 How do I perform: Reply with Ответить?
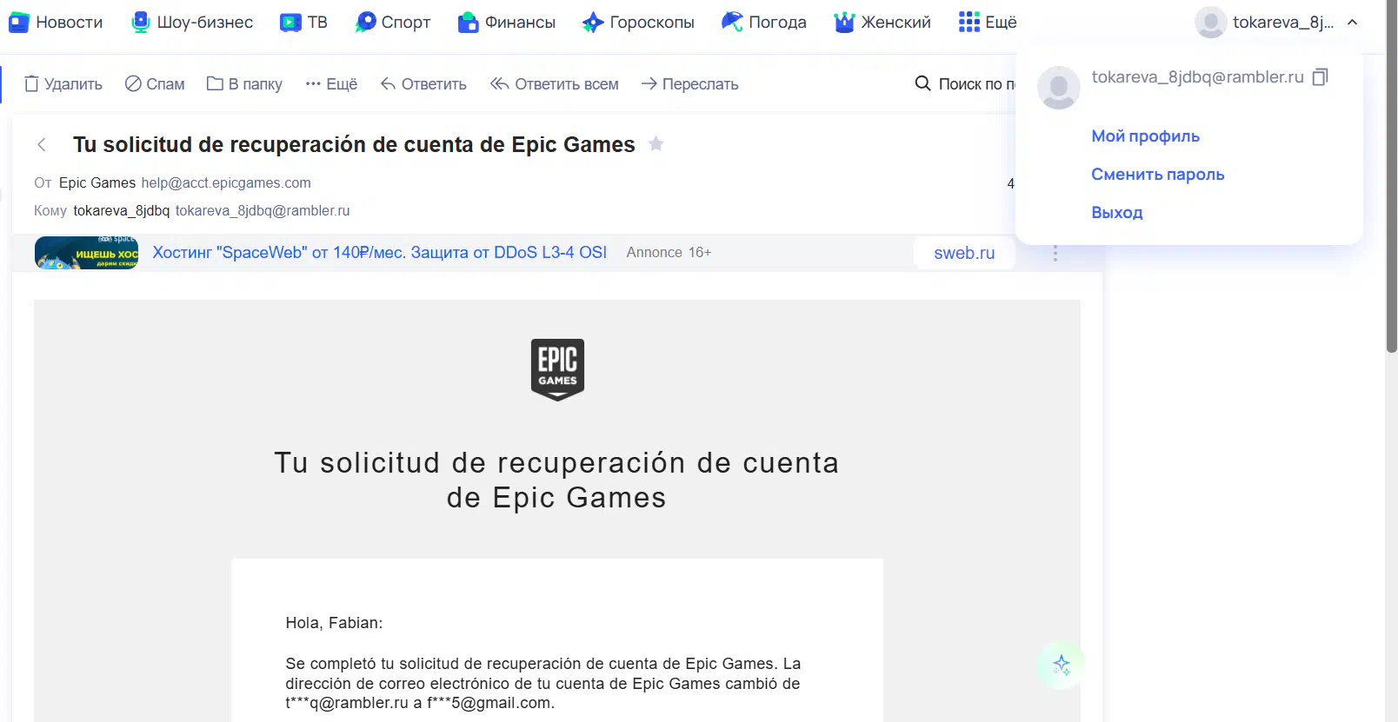pos(423,84)
